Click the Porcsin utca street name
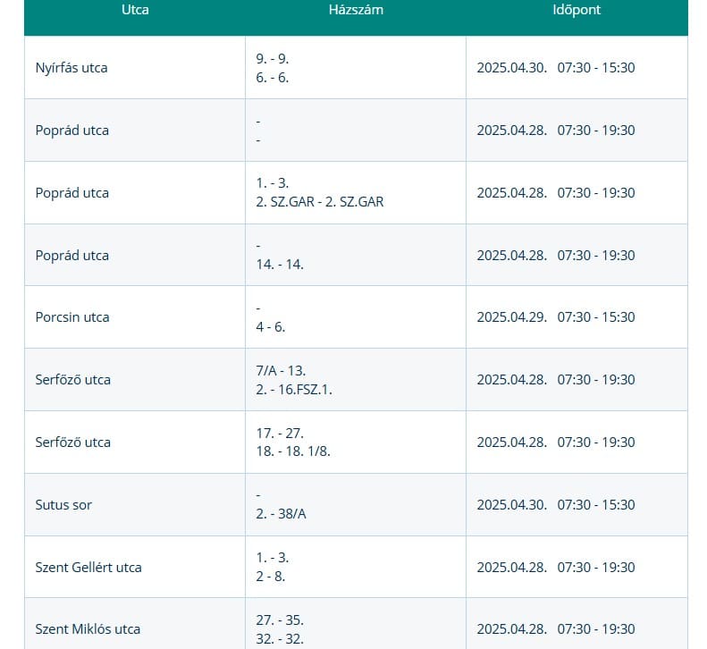 coord(72,317)
